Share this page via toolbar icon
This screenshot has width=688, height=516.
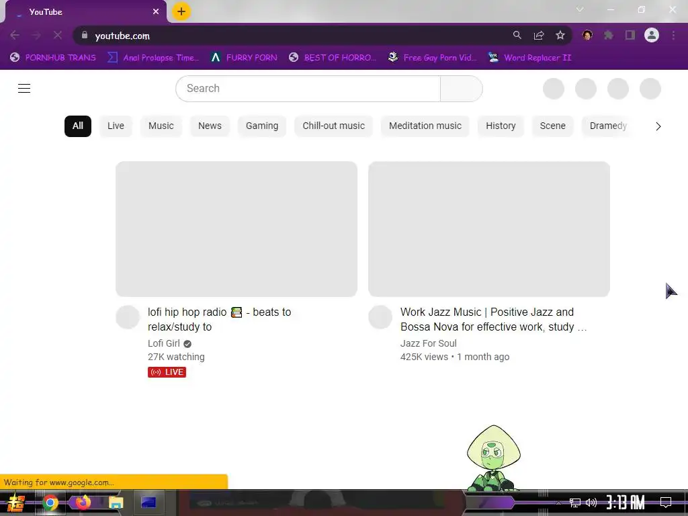pos(539,35)
